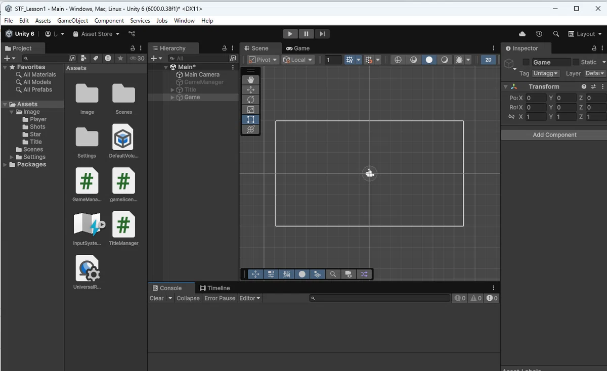Viewport: 607px width, 371px height.
Task: Open the Asset Store dropdown
Action: 96,34
